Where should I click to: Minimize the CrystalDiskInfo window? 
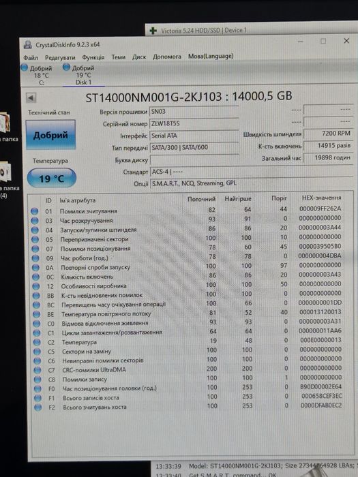tap(301, 42)
